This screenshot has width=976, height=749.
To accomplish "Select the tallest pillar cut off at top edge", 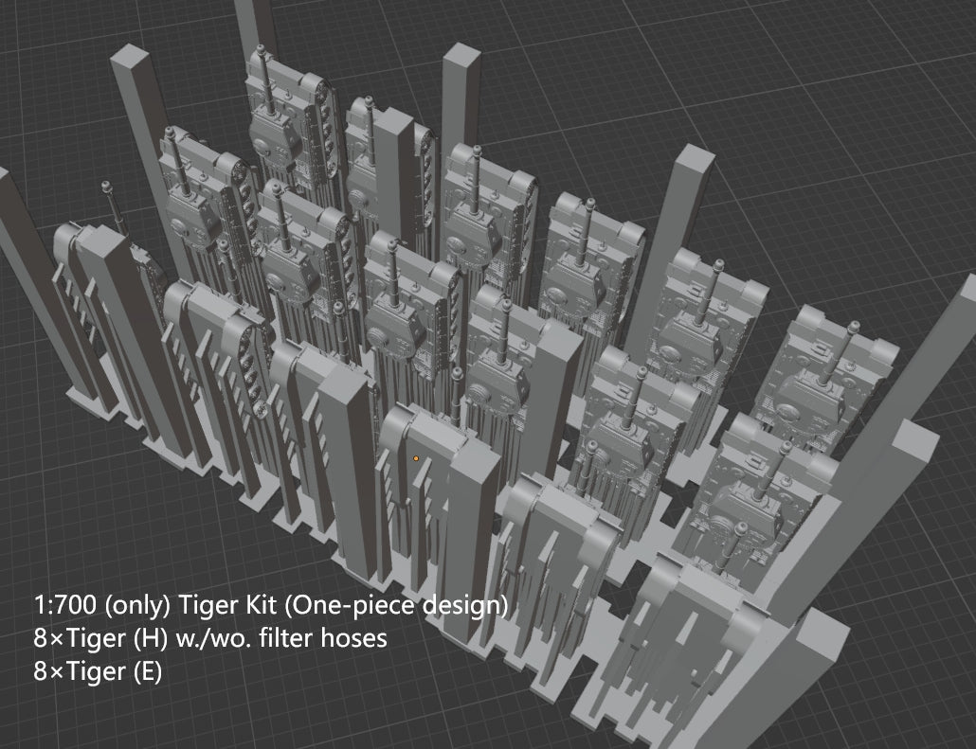I will point(254,24).
